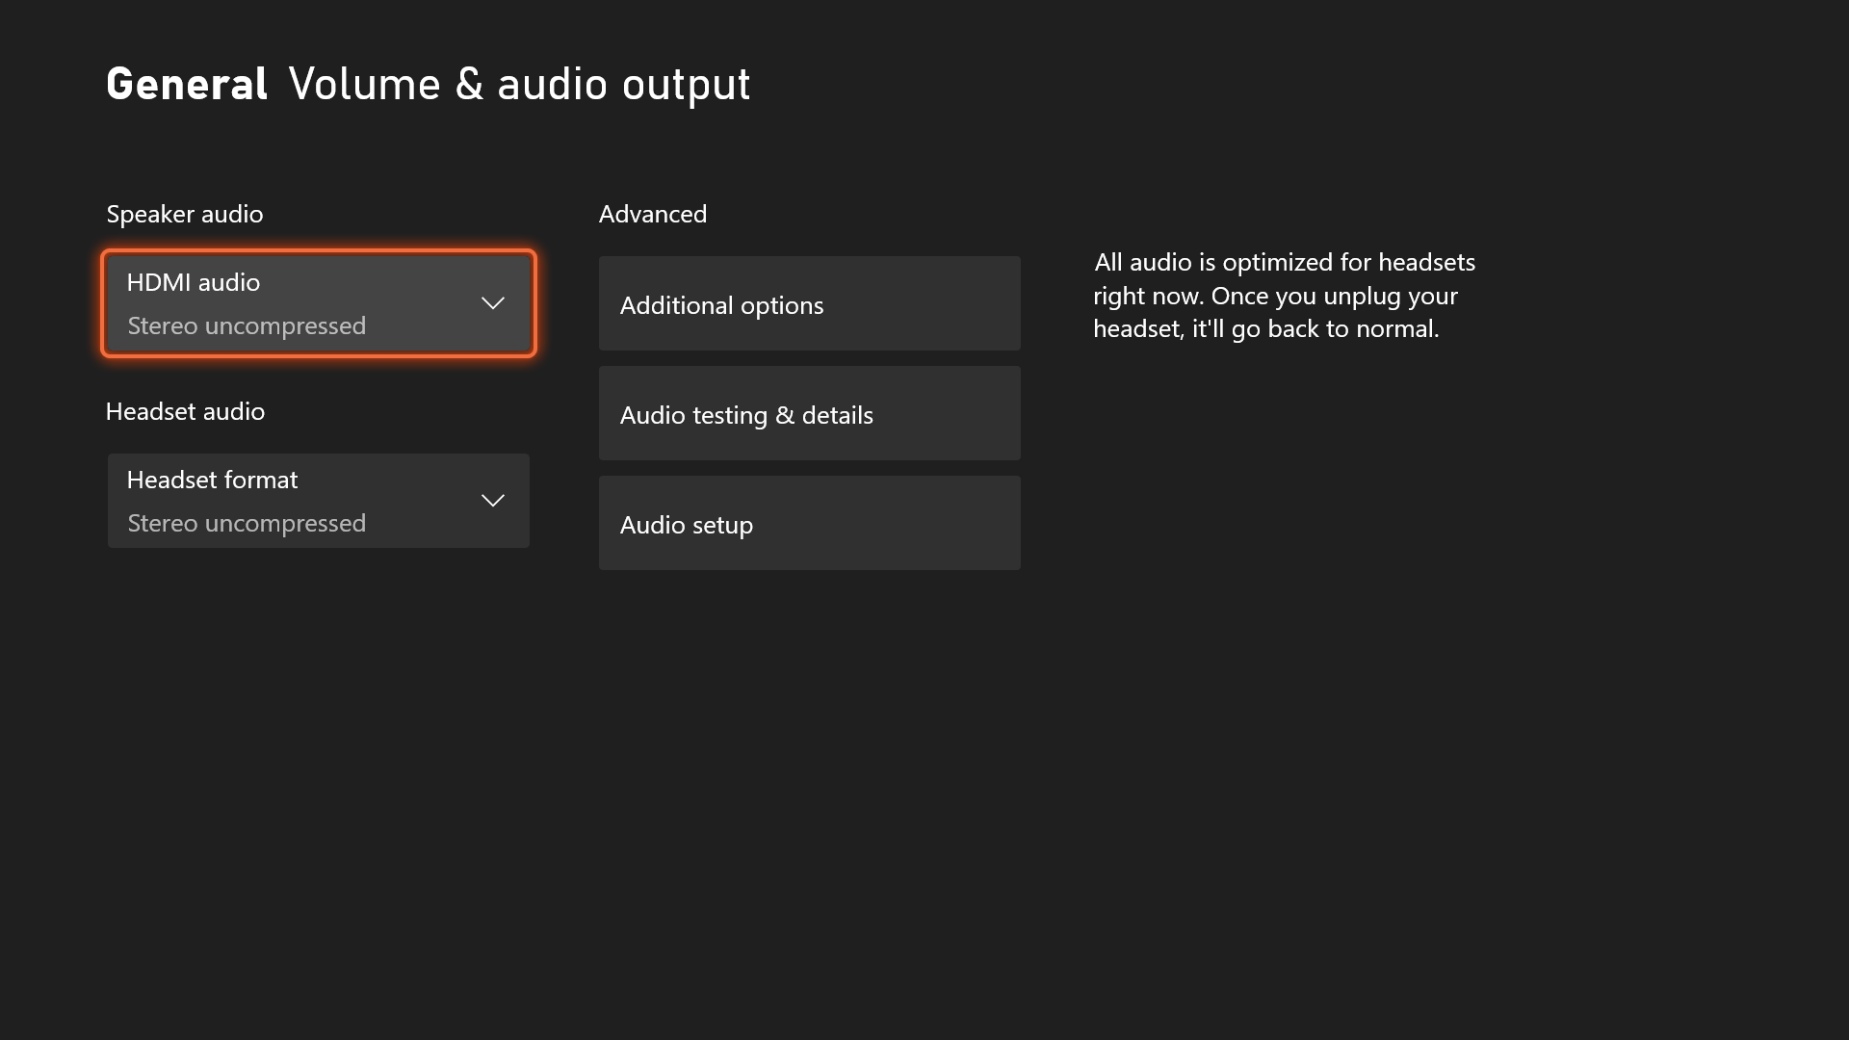Click the Speaker audio section label
Image resolution: width=1849 pixels, height=1040 pixels.
point(185,214)
